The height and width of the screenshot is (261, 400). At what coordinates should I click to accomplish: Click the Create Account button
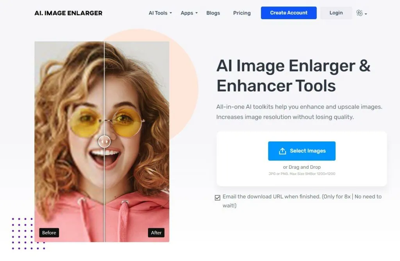[288, 13]
